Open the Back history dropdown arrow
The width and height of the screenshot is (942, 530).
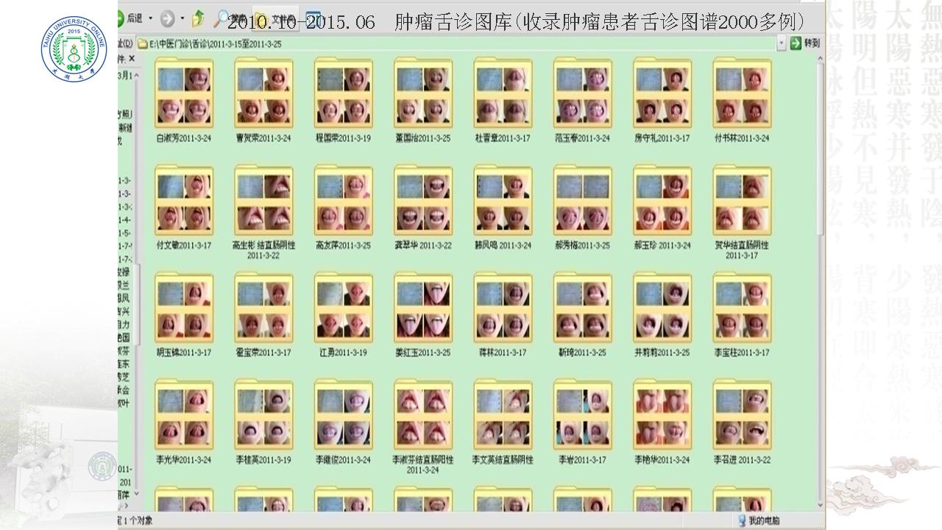tap(151, 18)
